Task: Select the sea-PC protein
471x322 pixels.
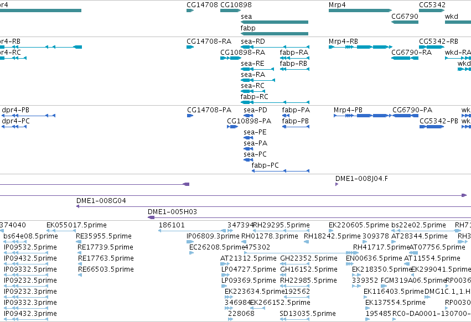Action: tap(248, 160)
